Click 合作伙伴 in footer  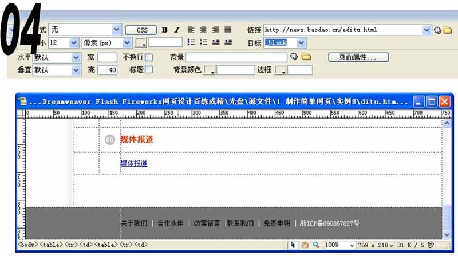(170, 223)
